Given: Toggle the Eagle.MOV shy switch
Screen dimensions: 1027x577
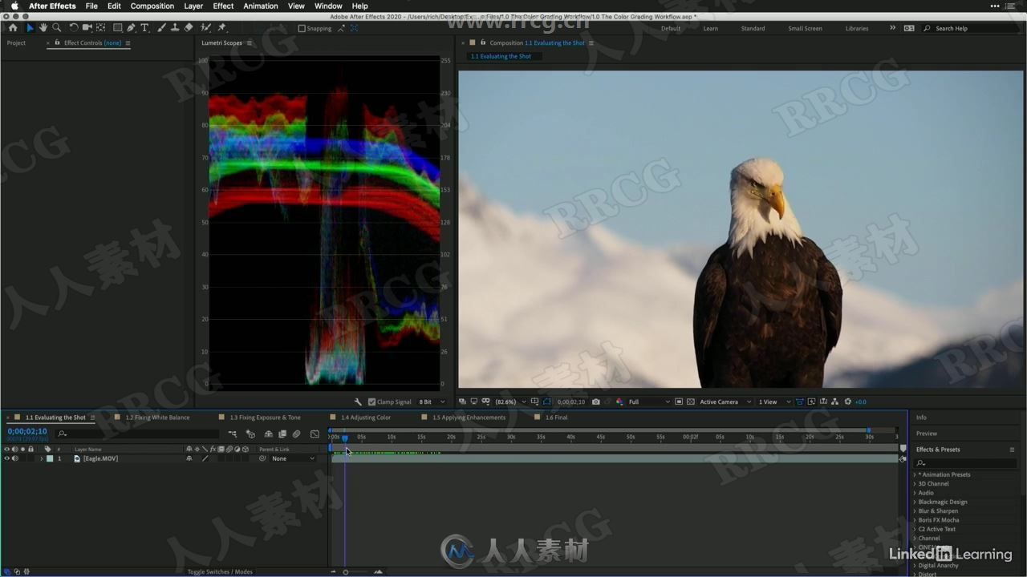Looking at the screenshot, I should (189, 458).
